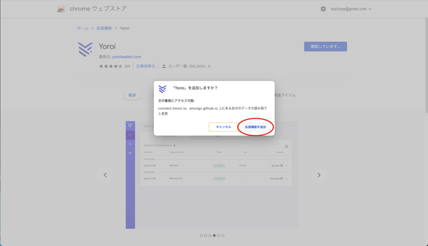Visit the yoroiwallet.com provider link
The image size is (428, 246).
tap(127, 57)
